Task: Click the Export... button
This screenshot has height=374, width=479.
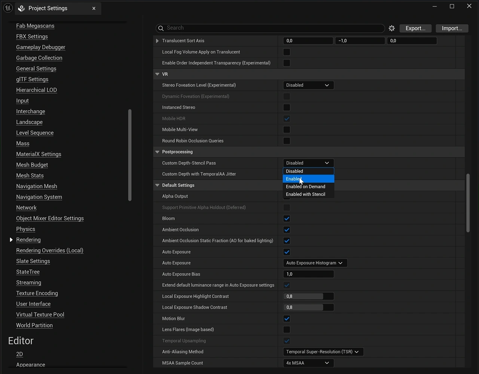Action: (x=415, y=28)
